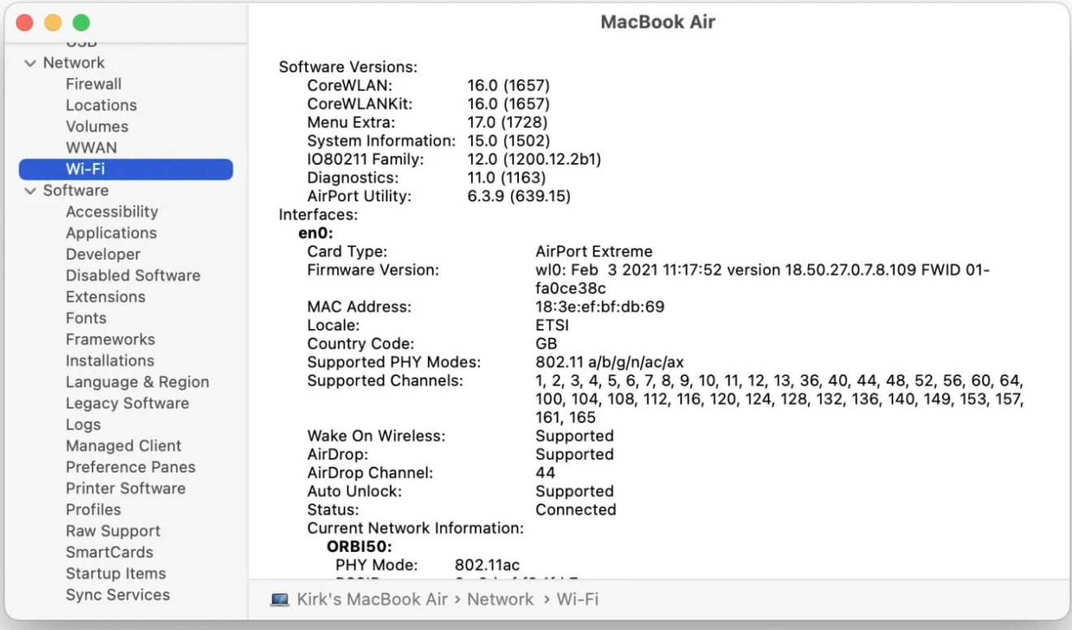View Profiles in the sidebar
This screenshot has height=630, width=1072.
tap(93, 510)
